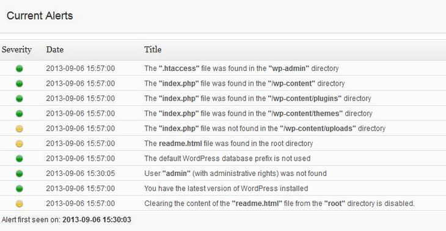The image size is (446, 231).
Task: Click the Title column header
Action: (153, 50)
